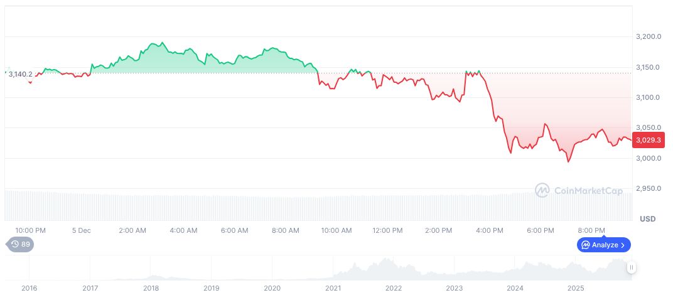Click the 3,200.0 price axis label
This screenshot has height=295, width=673.
[x=649, y=37]
